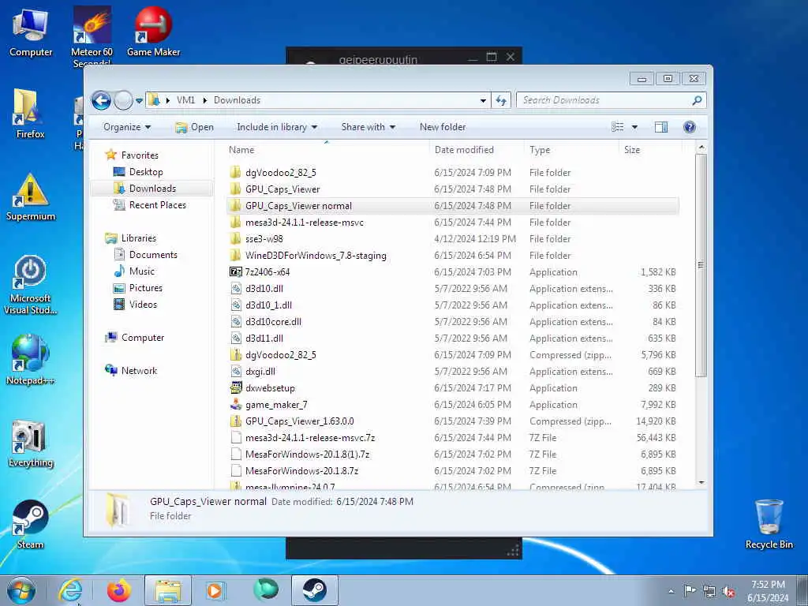Sort by the Type column header
This screenshot has height=606, width=808.
pos(571,150)
